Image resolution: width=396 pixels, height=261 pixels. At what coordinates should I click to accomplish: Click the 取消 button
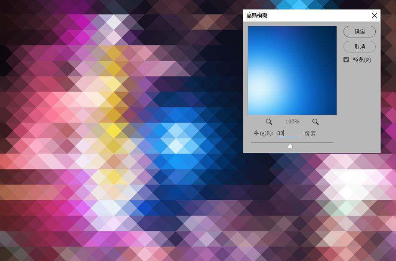[x=359, y=46]
